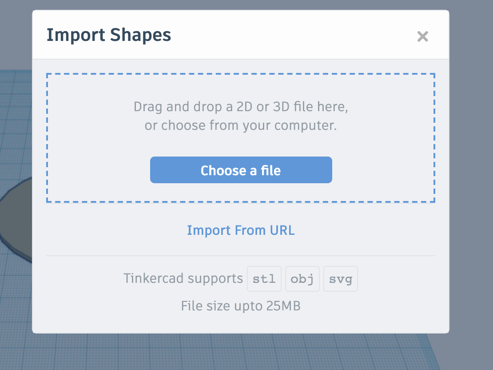Click the obj format tag

point(302,279)
